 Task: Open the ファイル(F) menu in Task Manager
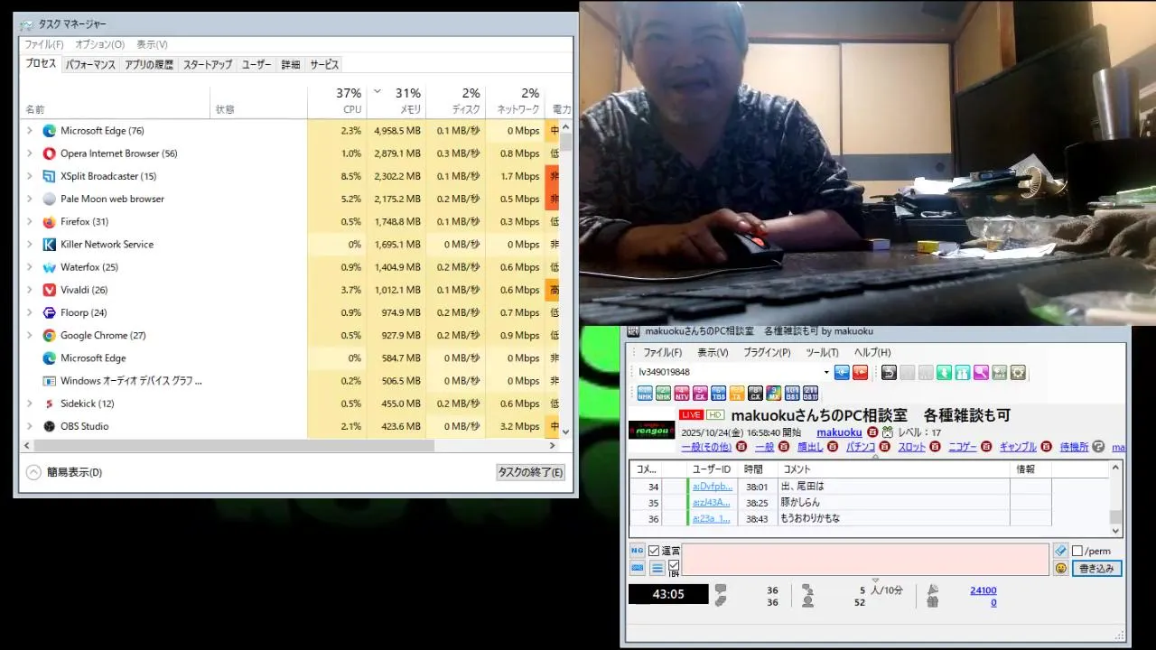(43, 44)
